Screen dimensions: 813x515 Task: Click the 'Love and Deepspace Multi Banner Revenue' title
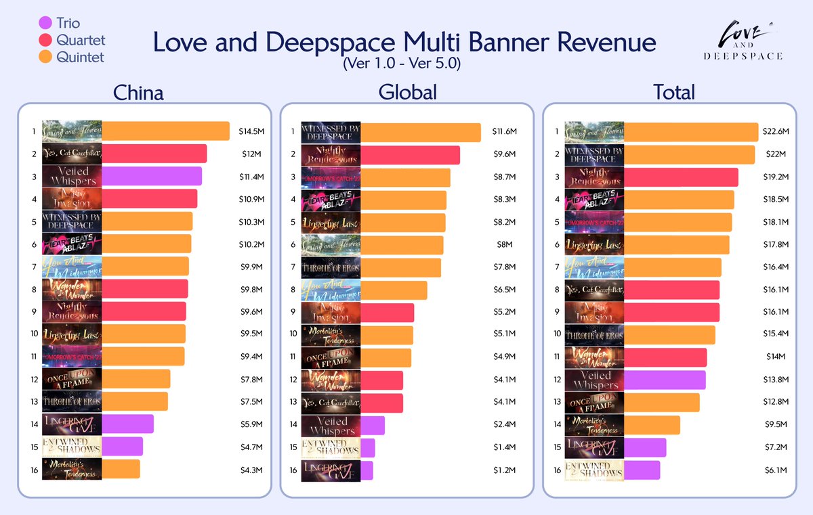[404, 43]
